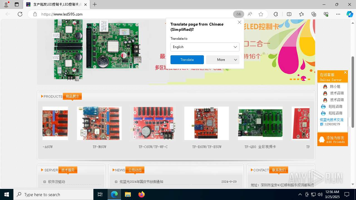This screenshot has width=356, height=200.
Task: Launch Firefox from taskbar
Action: click(x=141, y=194)
